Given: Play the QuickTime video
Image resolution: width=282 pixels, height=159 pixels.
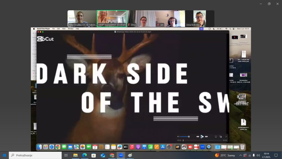Looking at the screenshot, I should [x=202, y=137].
